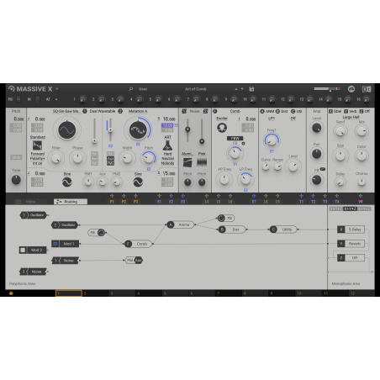The image size is (380, 380).
Task: Click the Anima module in routing
Action: (x=181, y=224)
